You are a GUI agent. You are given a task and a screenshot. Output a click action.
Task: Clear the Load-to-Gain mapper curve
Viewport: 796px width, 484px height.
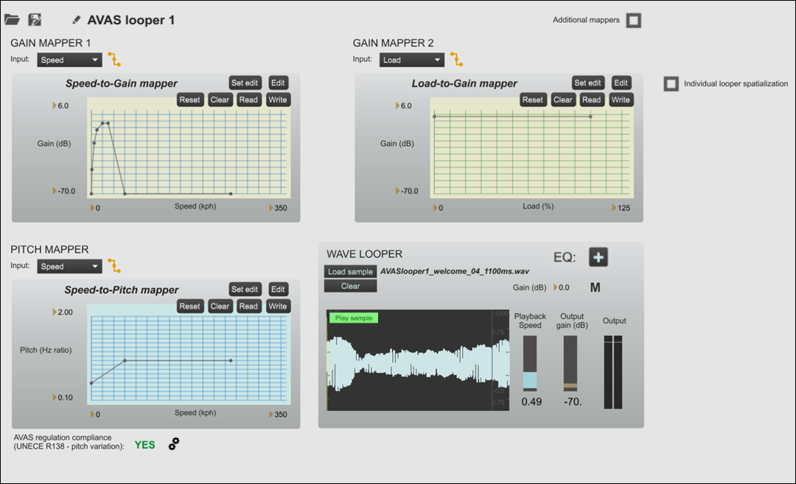point(563,100)
